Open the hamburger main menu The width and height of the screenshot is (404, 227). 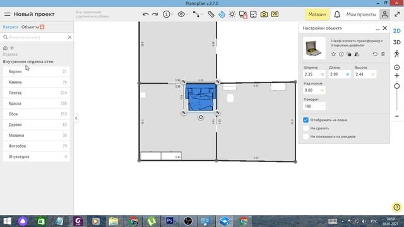pos(7,14)
